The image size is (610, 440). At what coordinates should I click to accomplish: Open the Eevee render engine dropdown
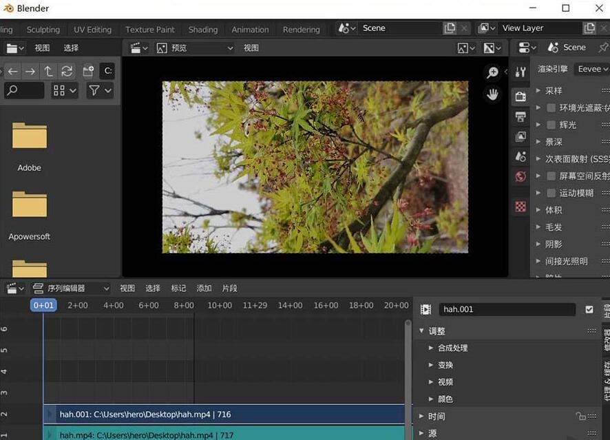[591, 68]
